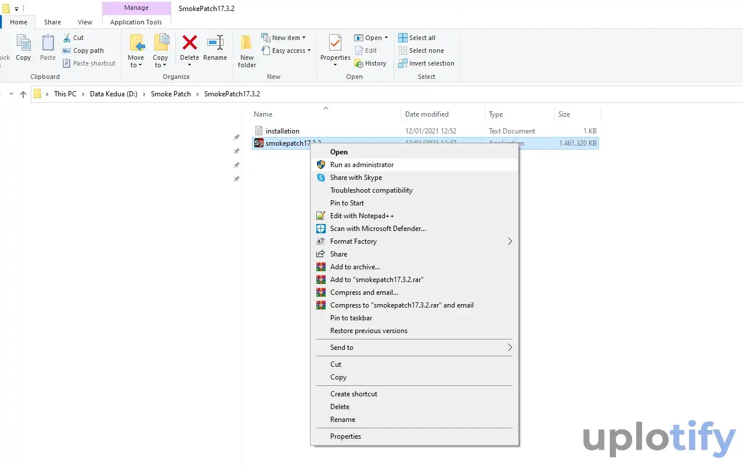Viewport: 743px width, 466px height.
Task: Click Edit in the Open group
Action: pyautogui.click(x=366, y=50)
